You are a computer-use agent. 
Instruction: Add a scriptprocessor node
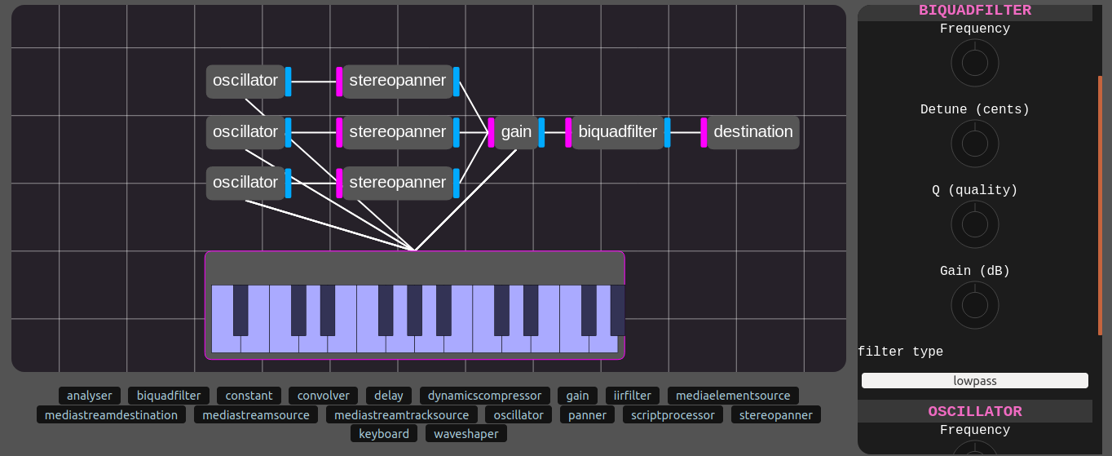pyautogui.click(x=673, y=414)
